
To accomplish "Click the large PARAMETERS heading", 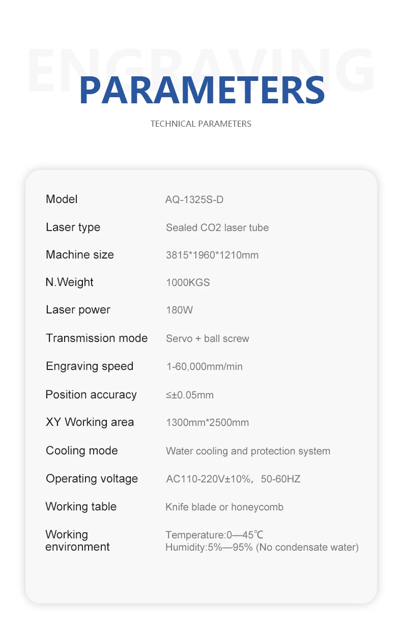I will coord(202,90).
